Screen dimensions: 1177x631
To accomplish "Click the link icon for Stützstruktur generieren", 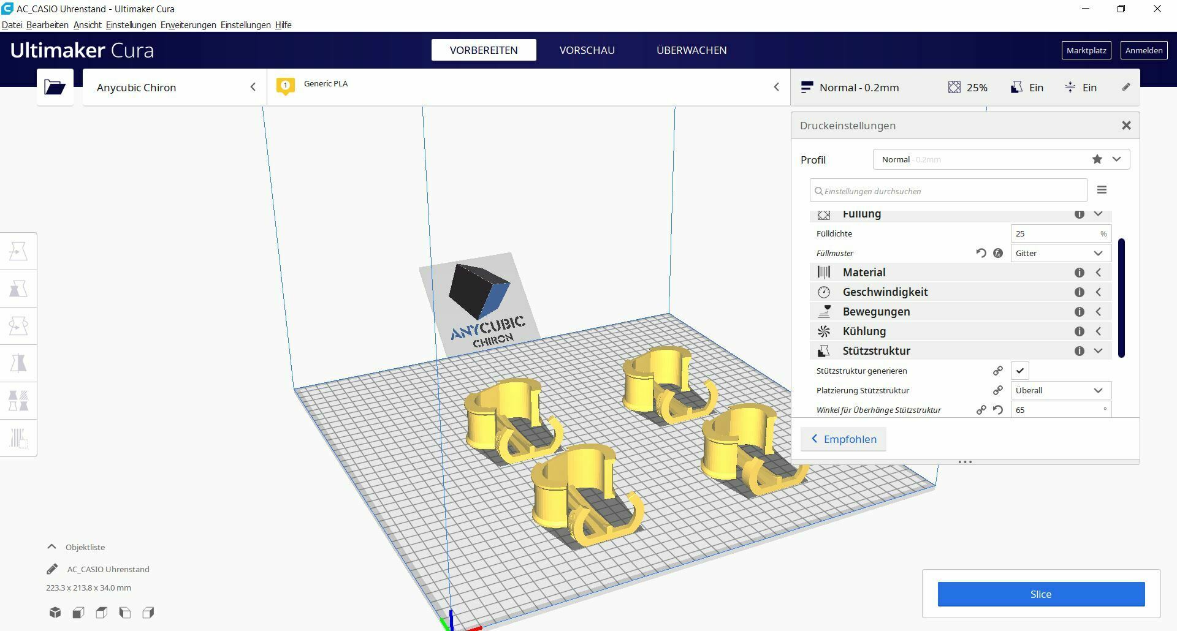I will (x=998, y=371).
